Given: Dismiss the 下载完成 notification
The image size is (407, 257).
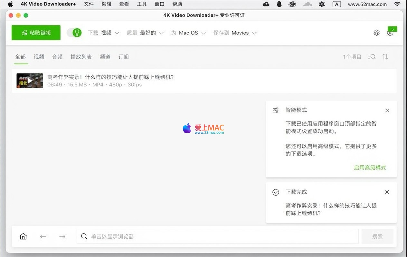Looking at the screenshot, I should [x=387, y=192].
